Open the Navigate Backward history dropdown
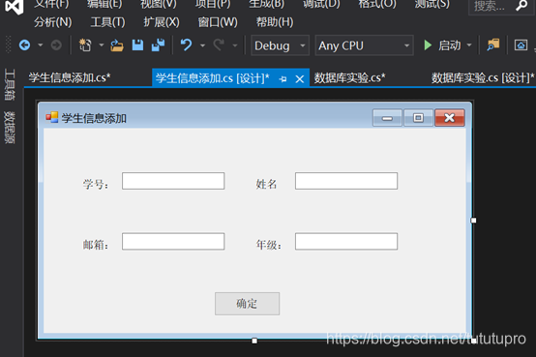 click(41, 45)
